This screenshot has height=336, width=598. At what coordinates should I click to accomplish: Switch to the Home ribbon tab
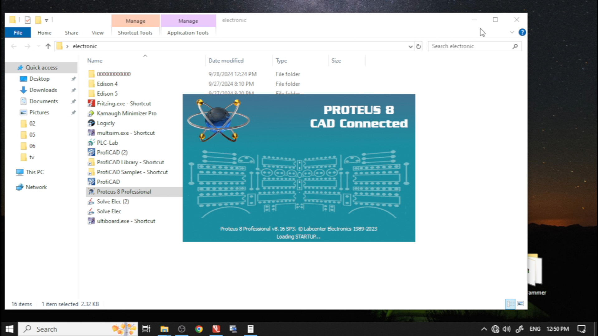[44, 33]
